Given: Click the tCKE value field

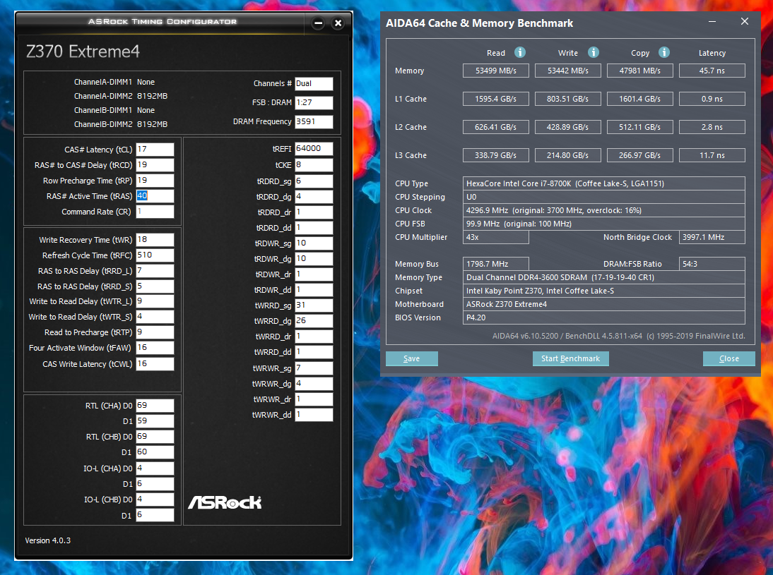Looking at the screenshot, I should tap(314, 165).
